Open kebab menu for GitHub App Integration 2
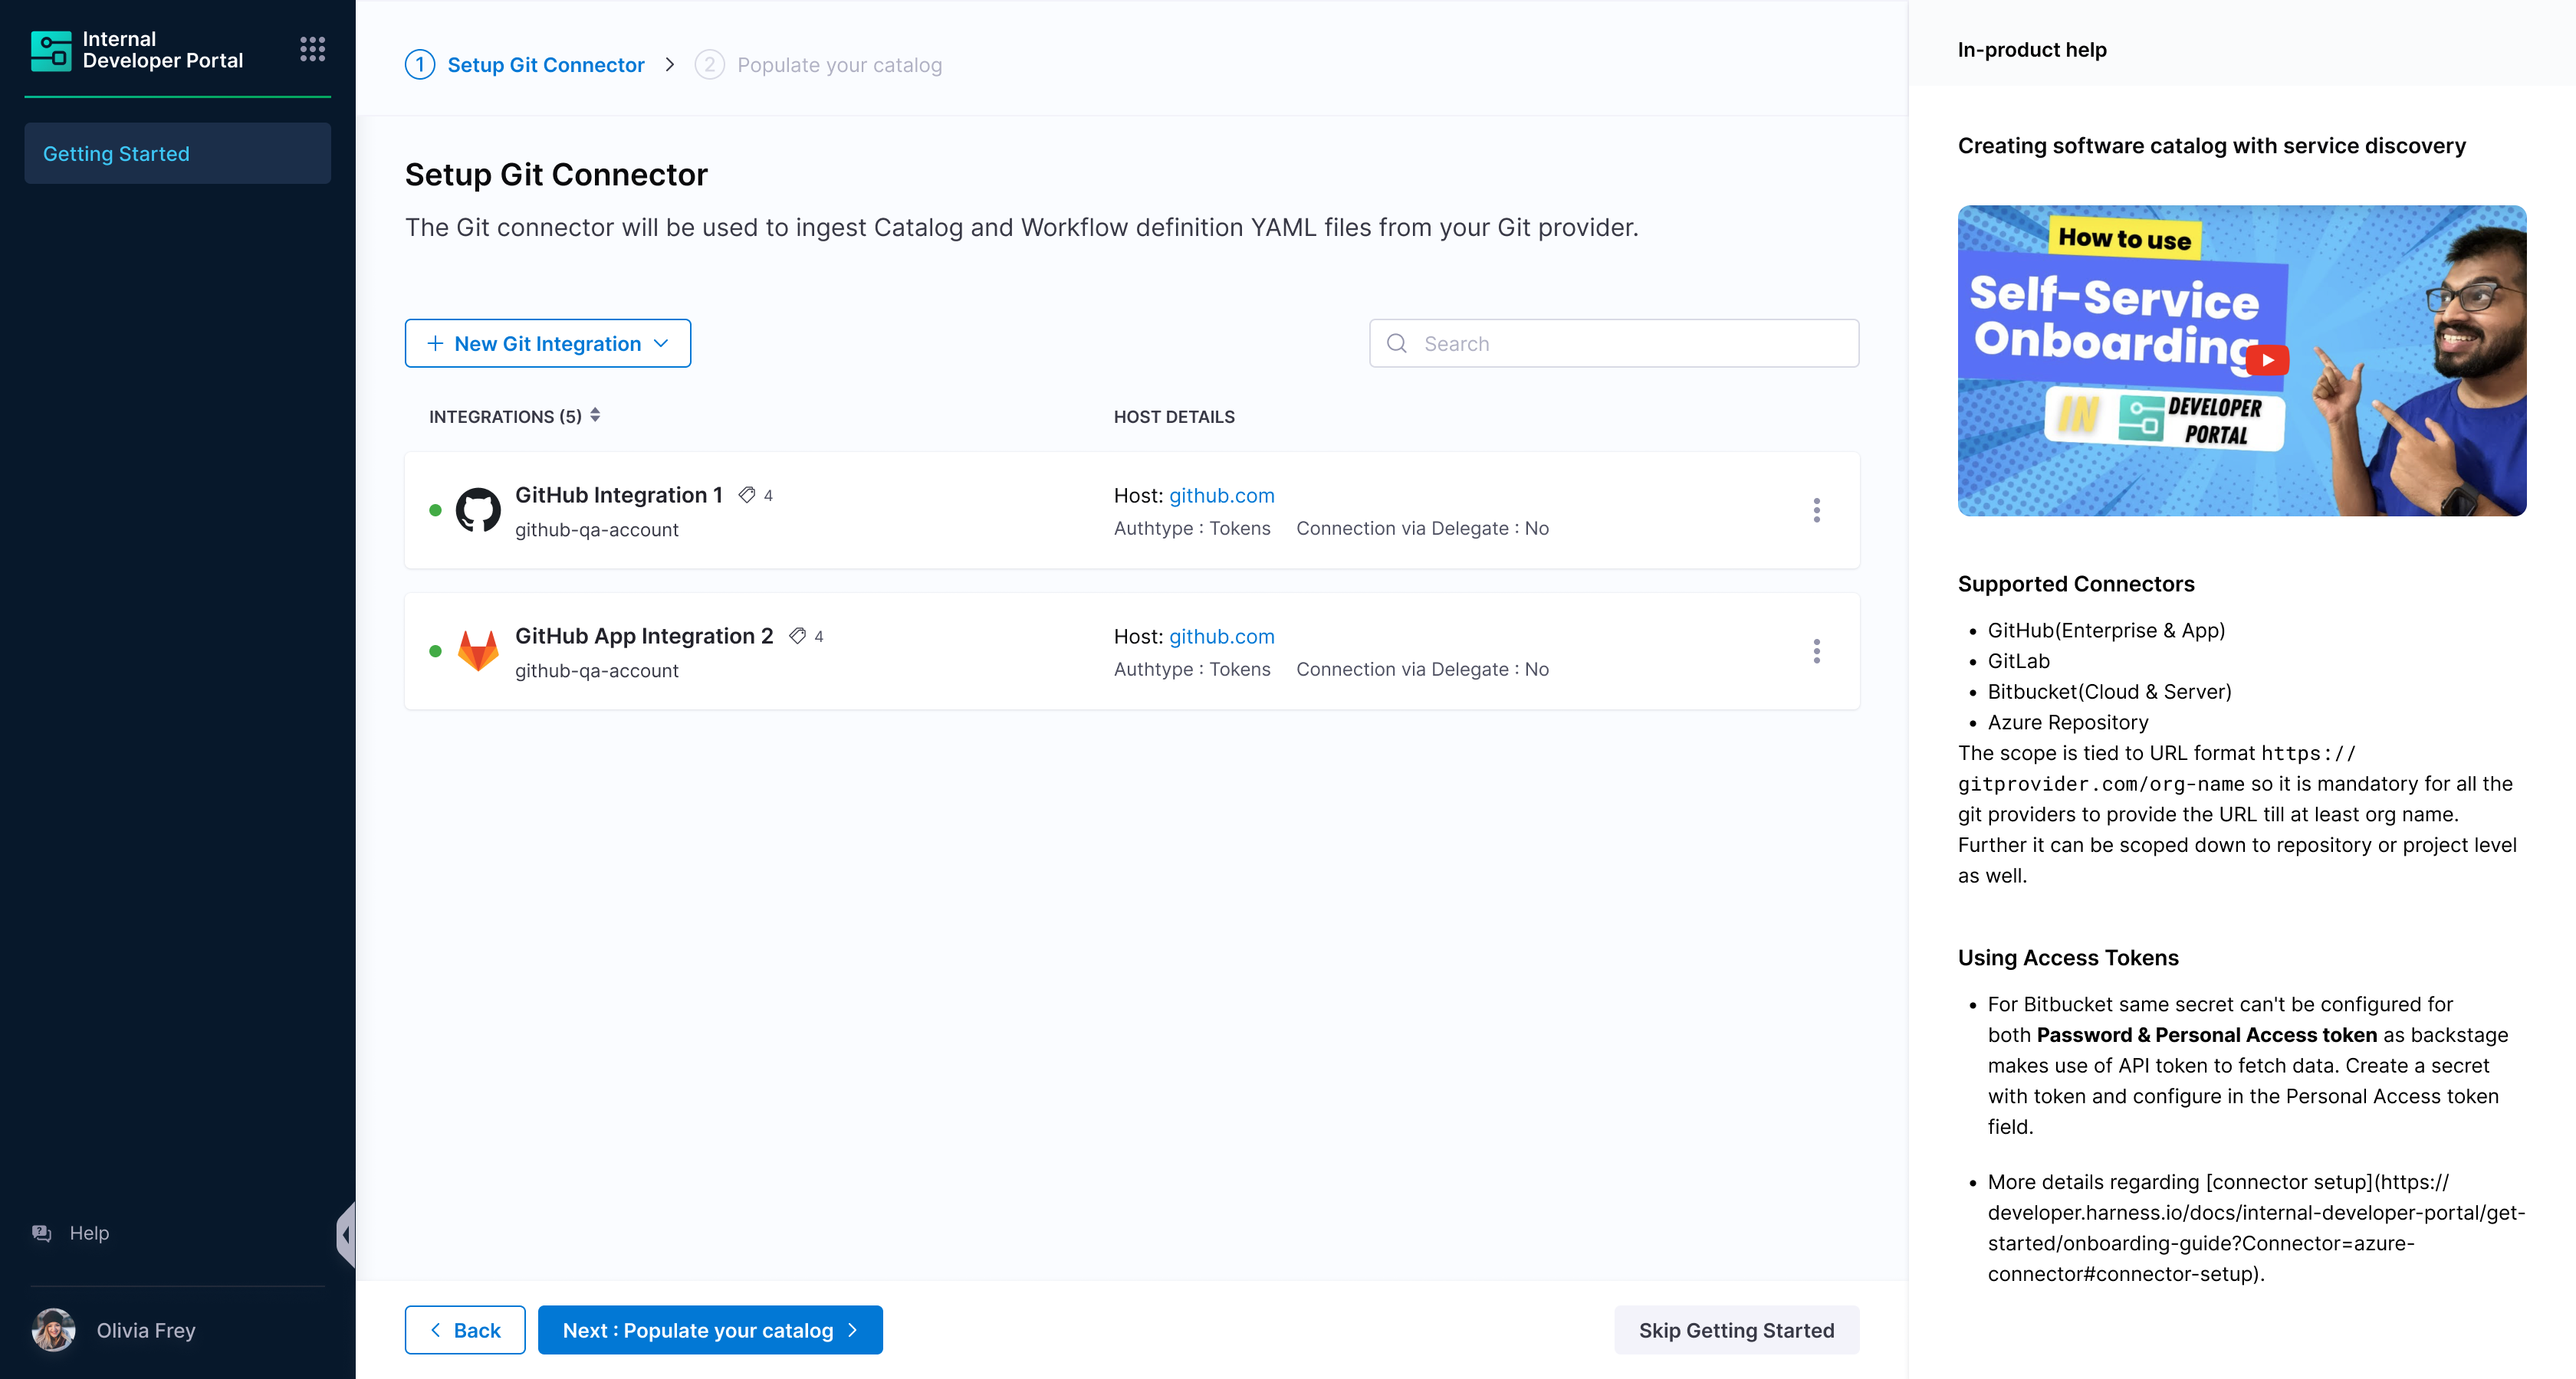 (x=1816, y=651)
